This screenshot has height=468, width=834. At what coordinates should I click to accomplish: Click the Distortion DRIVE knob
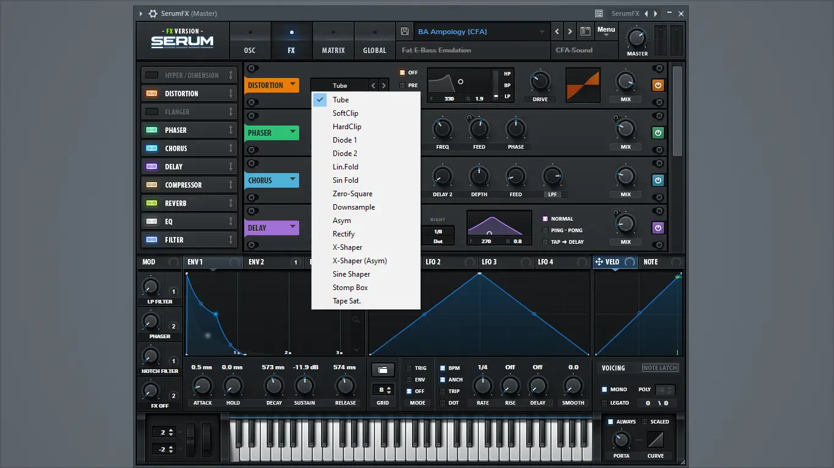coord(540,81)
